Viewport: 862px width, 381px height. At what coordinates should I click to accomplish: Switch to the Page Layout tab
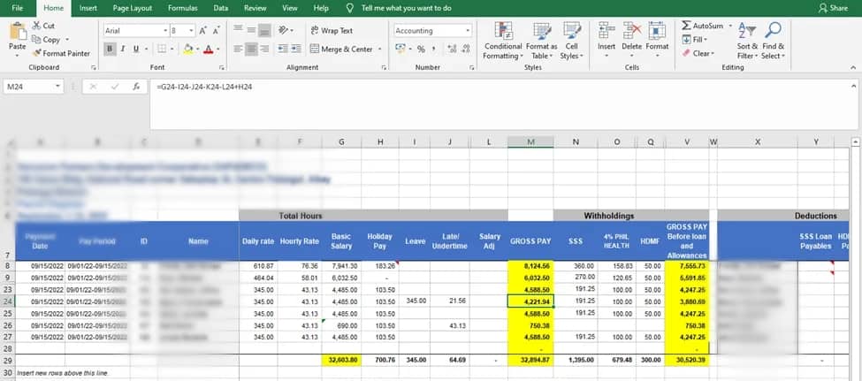click(x=132, y=8)
